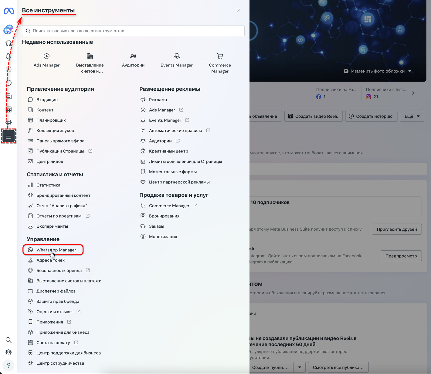The height and width of the screenshot is (374, 431).
Task: Click the keyword search field in Все инструменты
Action: point(133,31)
